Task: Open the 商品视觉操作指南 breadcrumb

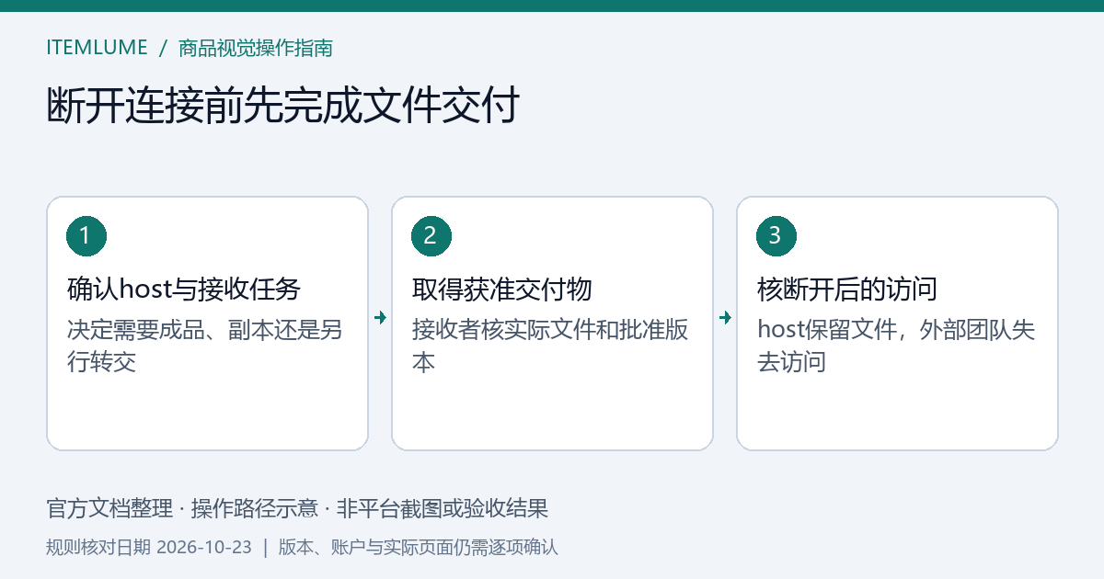Action: [256, 48]
